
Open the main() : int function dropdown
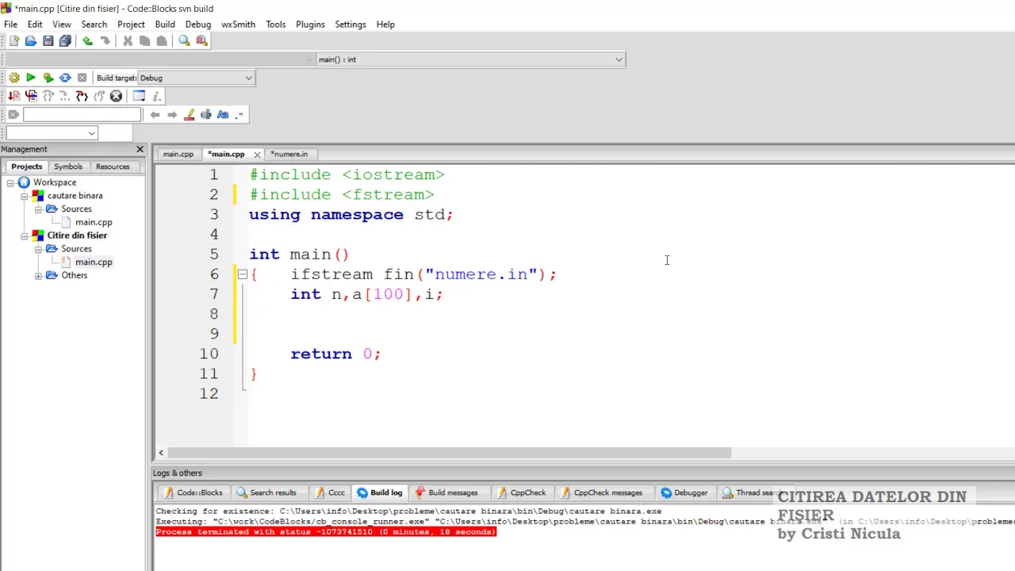[x=470, y=59]
